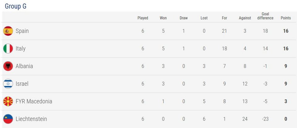
Task: Click the Group G heading
Action: 15,6
